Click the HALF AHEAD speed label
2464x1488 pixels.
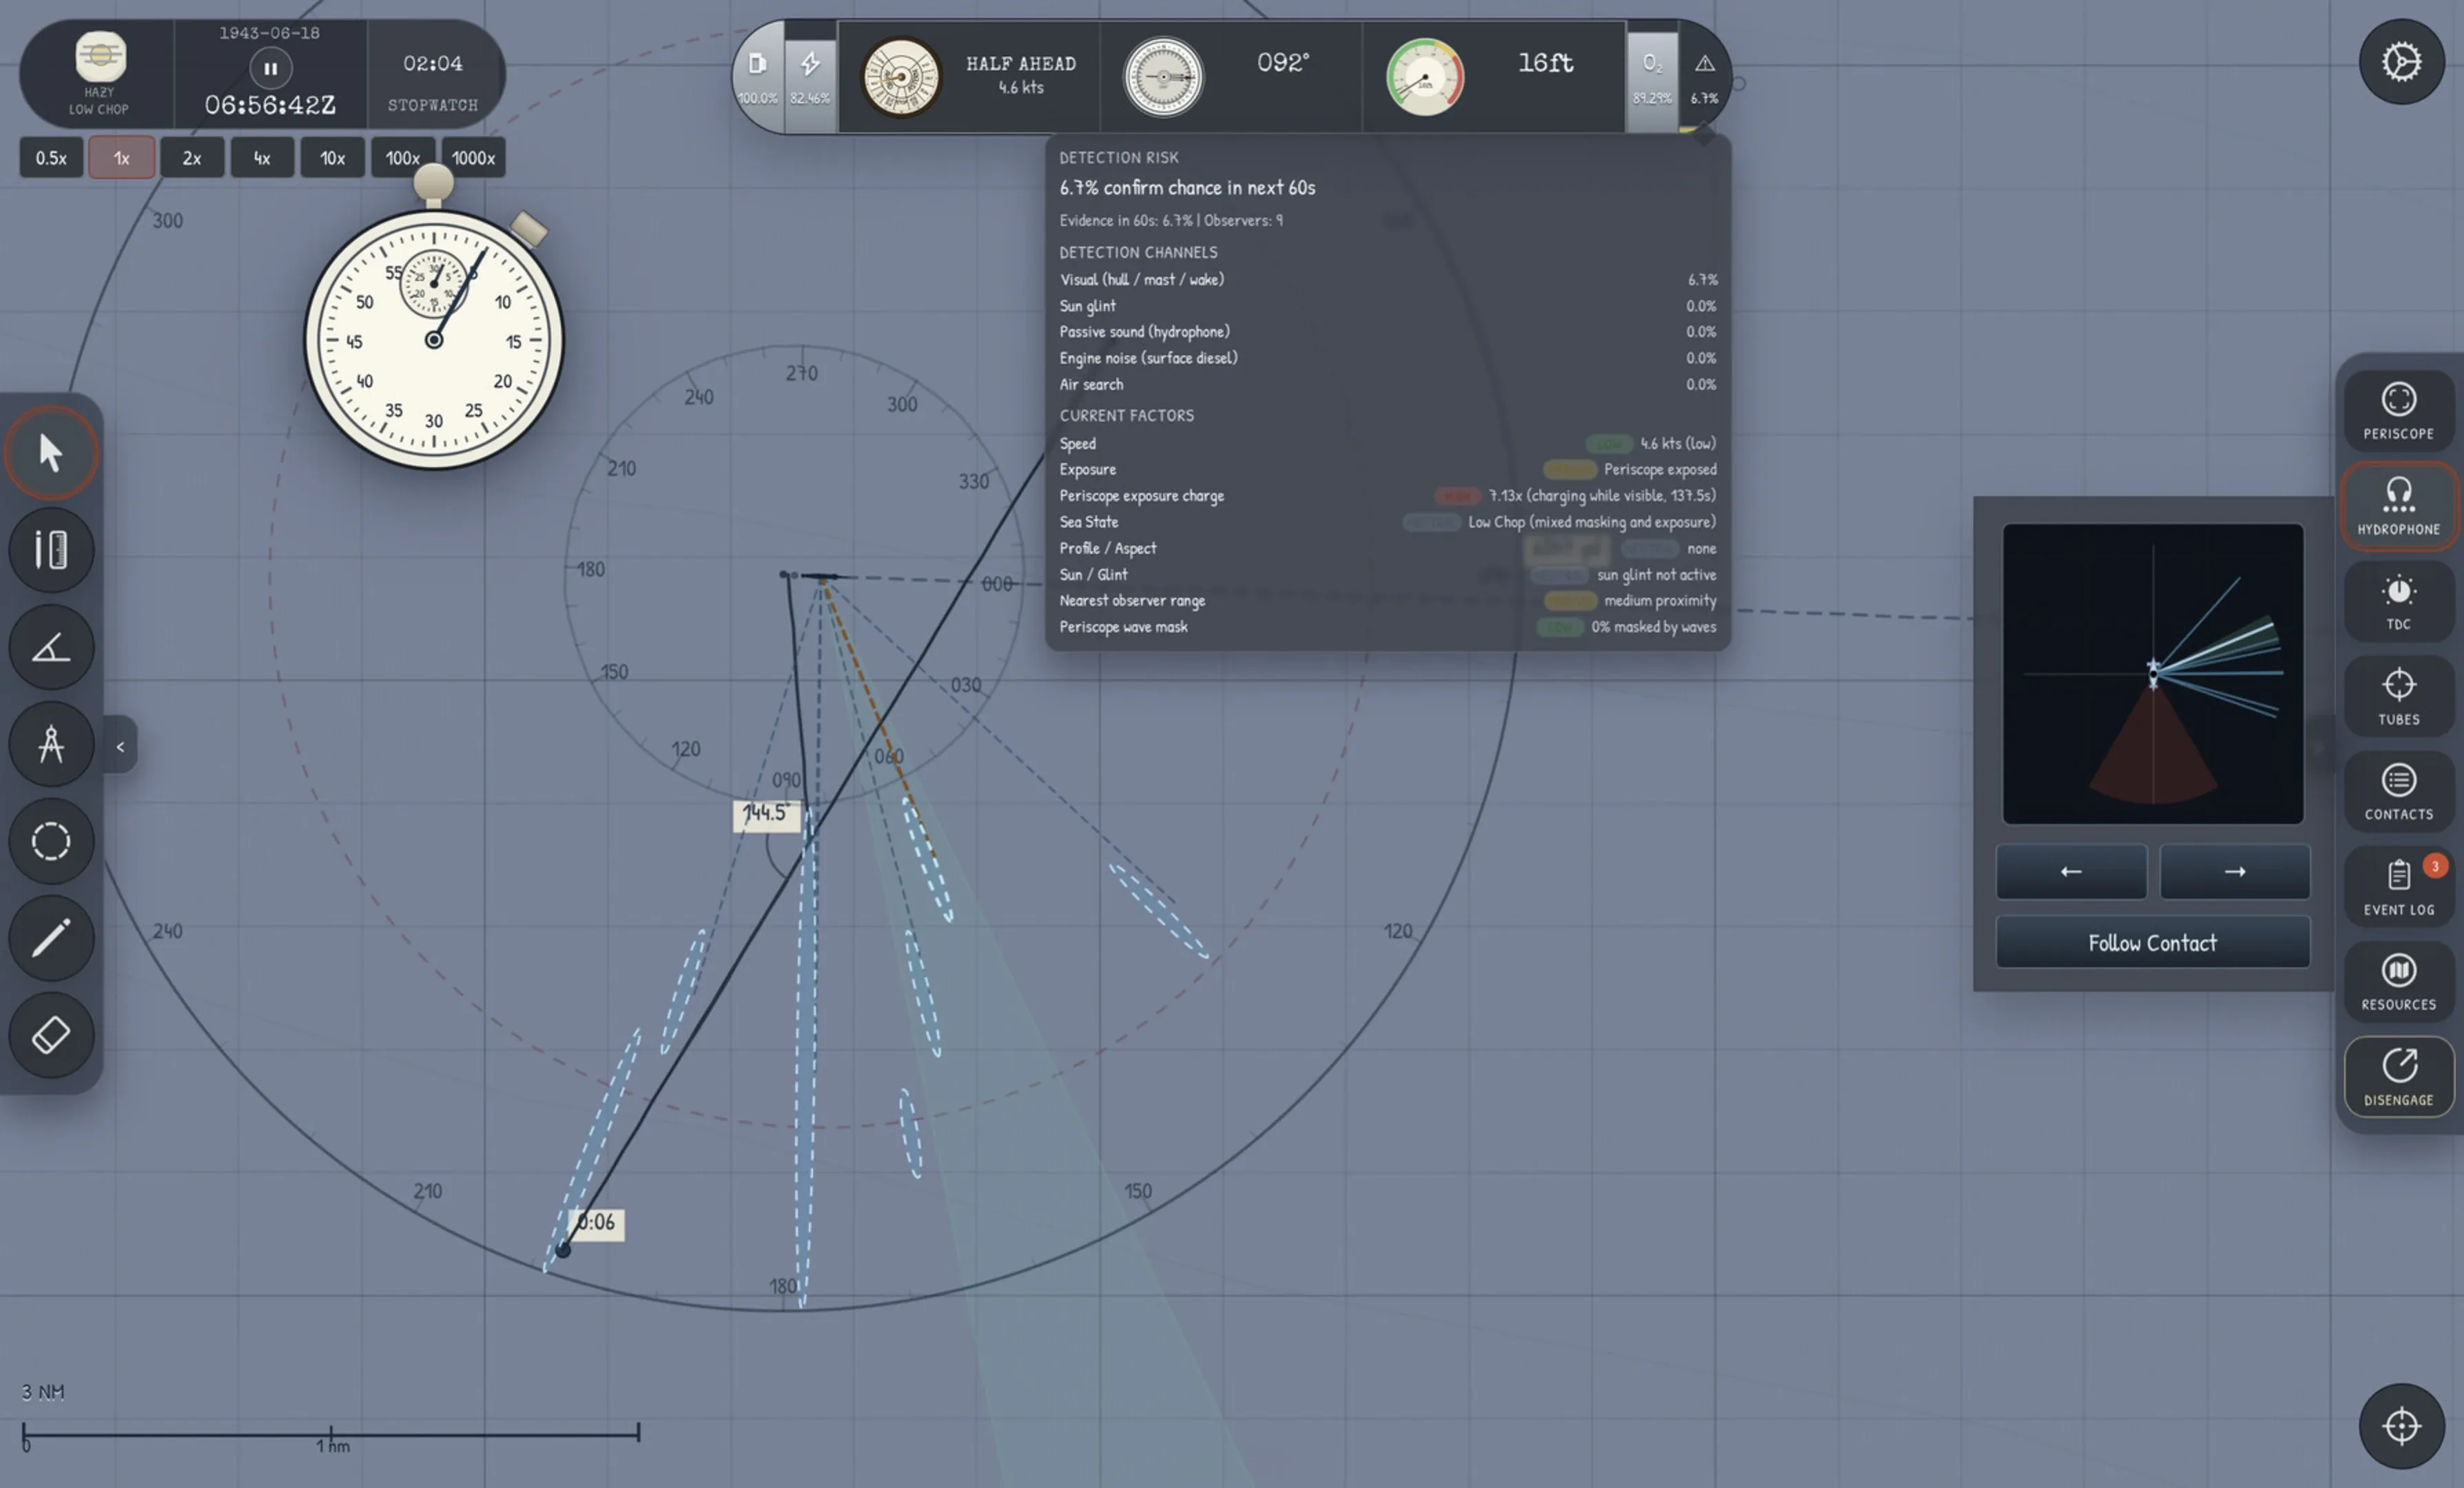(1021, 64)
